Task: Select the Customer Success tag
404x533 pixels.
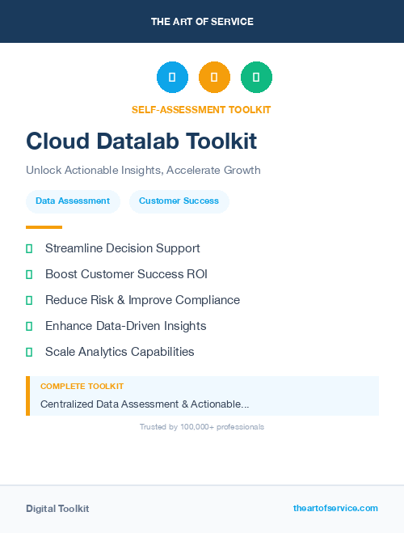Action: click(179, 201)
